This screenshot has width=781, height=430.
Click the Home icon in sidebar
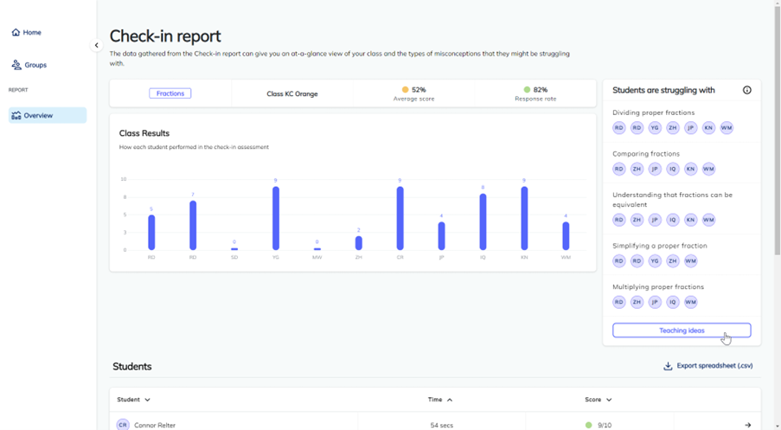coord(16,33)
